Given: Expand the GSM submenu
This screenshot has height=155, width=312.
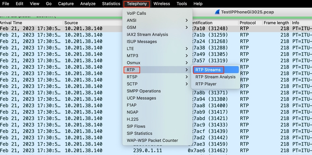Looking at the screenshot, I should click(x=157, y=27).
